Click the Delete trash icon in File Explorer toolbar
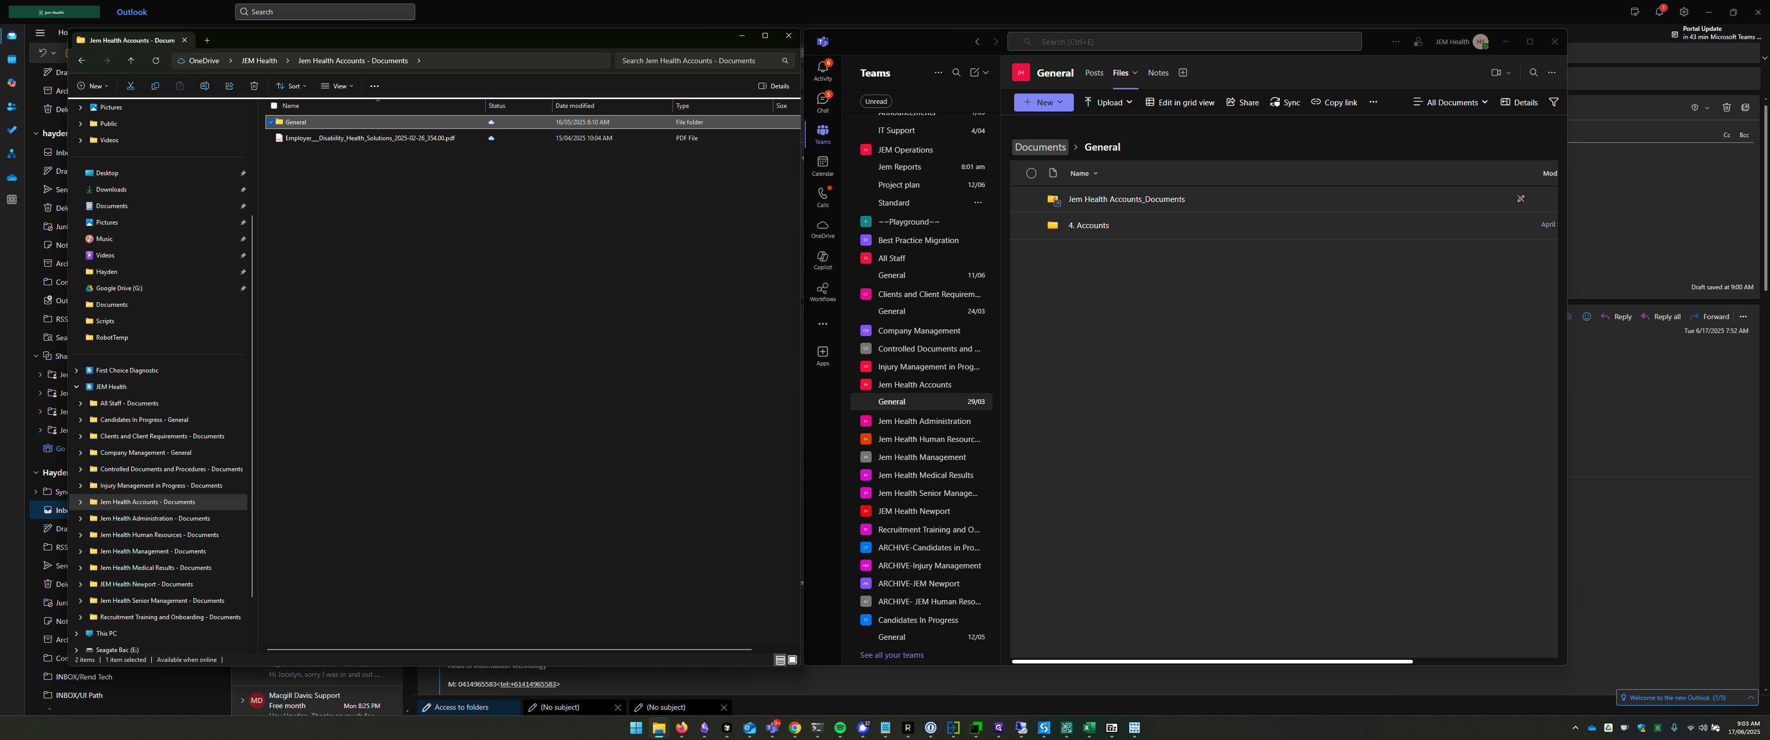This screenshot has height=740, width=1770. pyautogui.click(x=254, y=86)
